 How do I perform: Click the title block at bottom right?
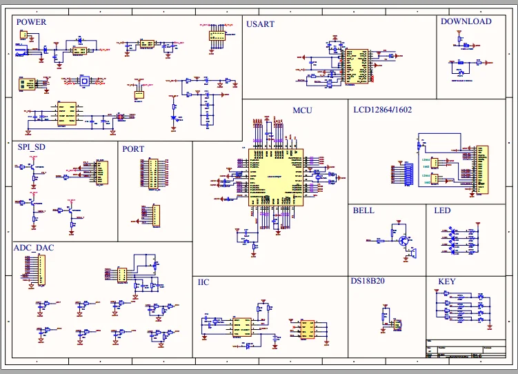(466, 348)
